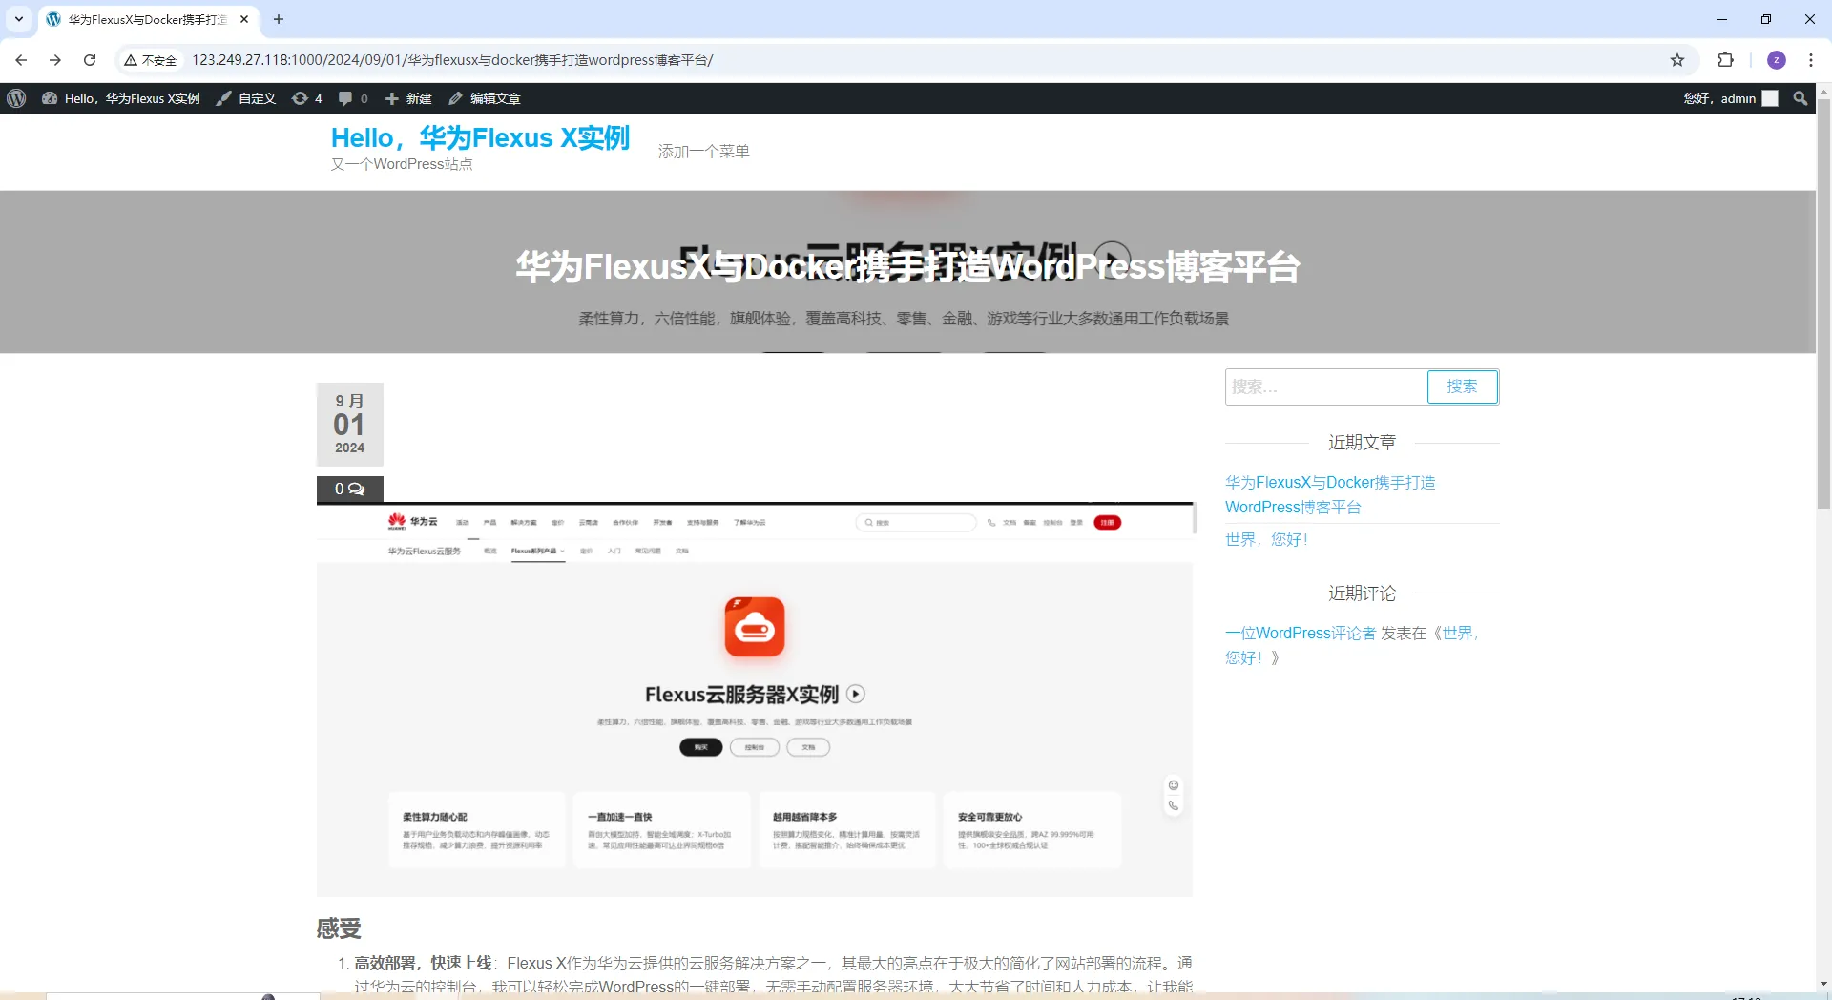Screen dimensions: 1832x1000
Task: View the 4 pending updates
Action: tap(307, 98)
